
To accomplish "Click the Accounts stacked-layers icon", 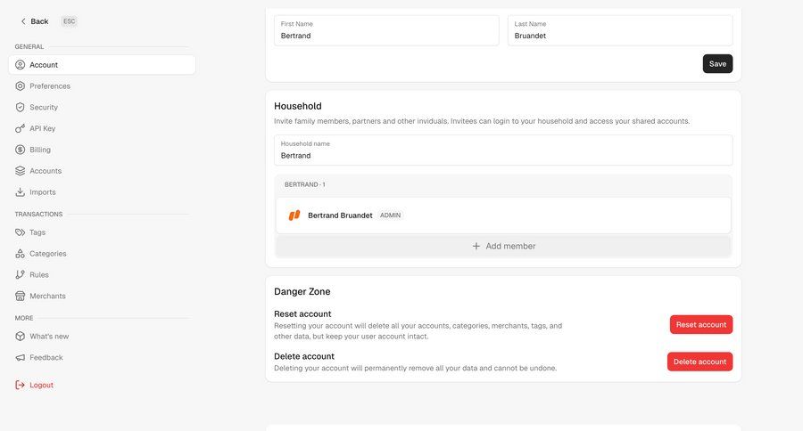I will click(20, 171).
